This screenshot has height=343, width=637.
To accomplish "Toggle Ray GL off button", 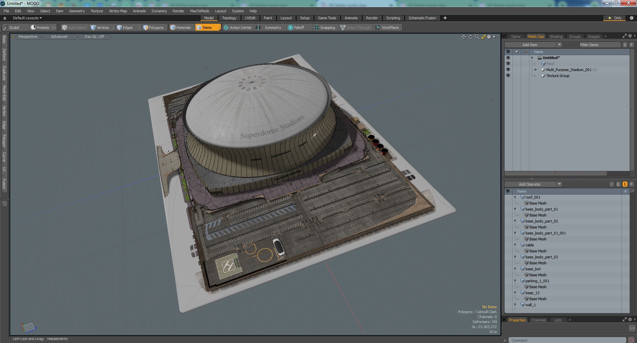I will pyautogui.click(x=94, y=37).
